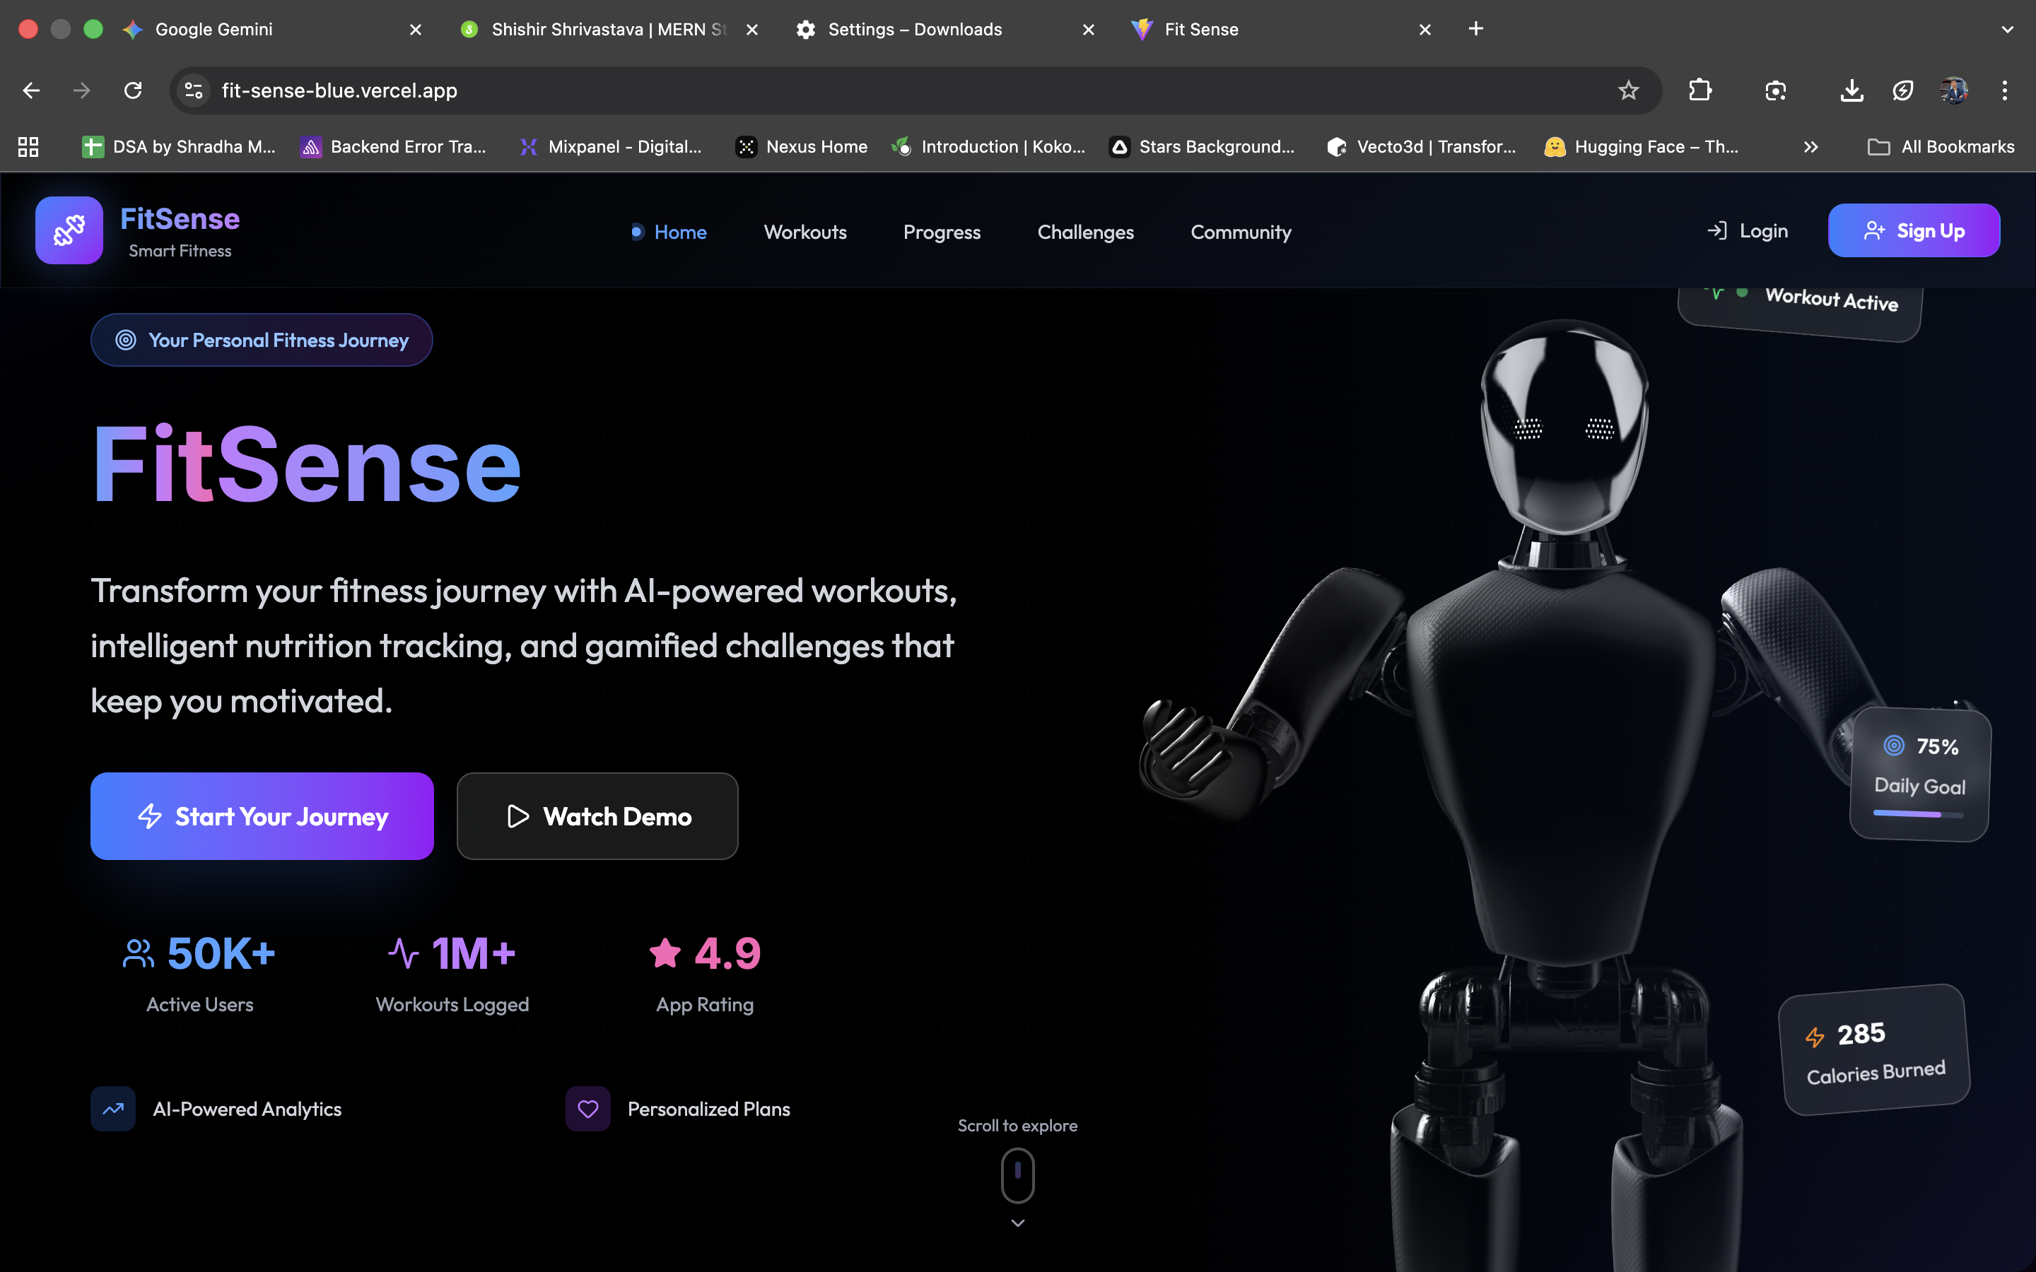2036x1272 pixels.
Task: Open the Hugging Face bookmark
Action: tap(1641, 146)
